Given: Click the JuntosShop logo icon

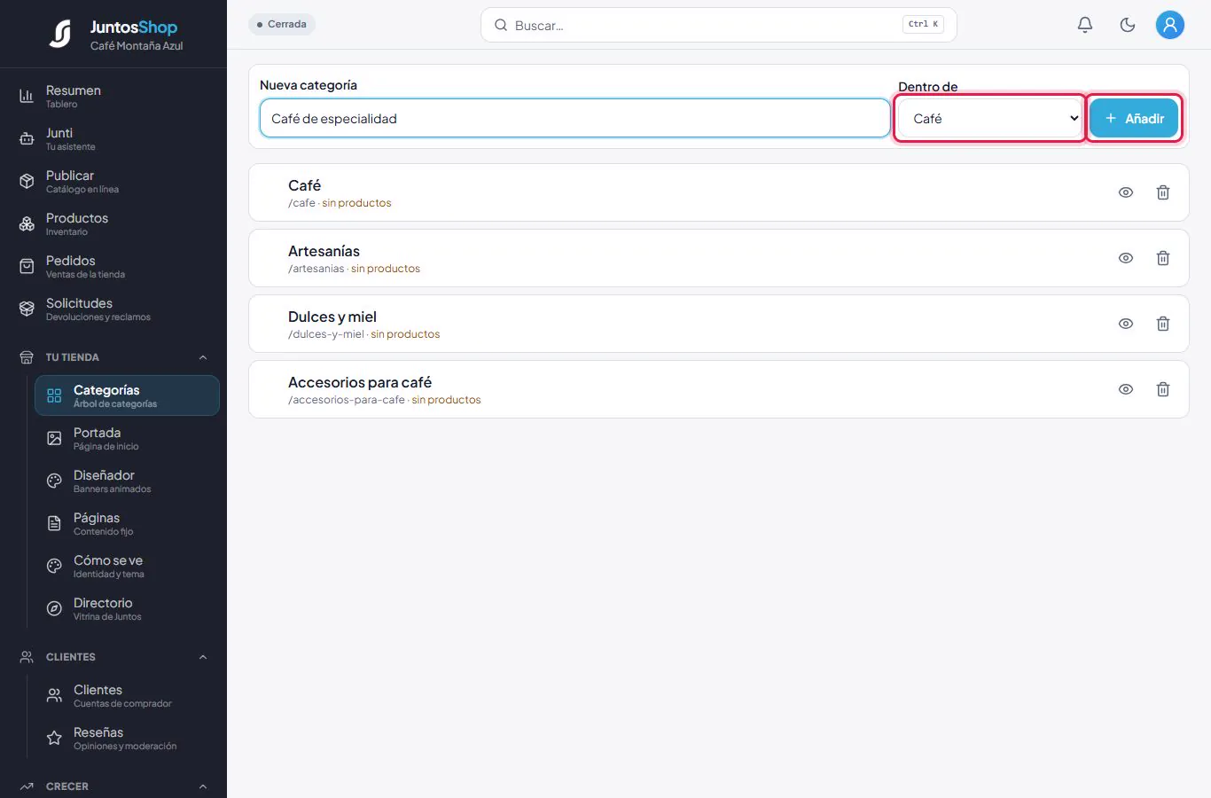Looking at the screenshot, I should pos(60,35).
